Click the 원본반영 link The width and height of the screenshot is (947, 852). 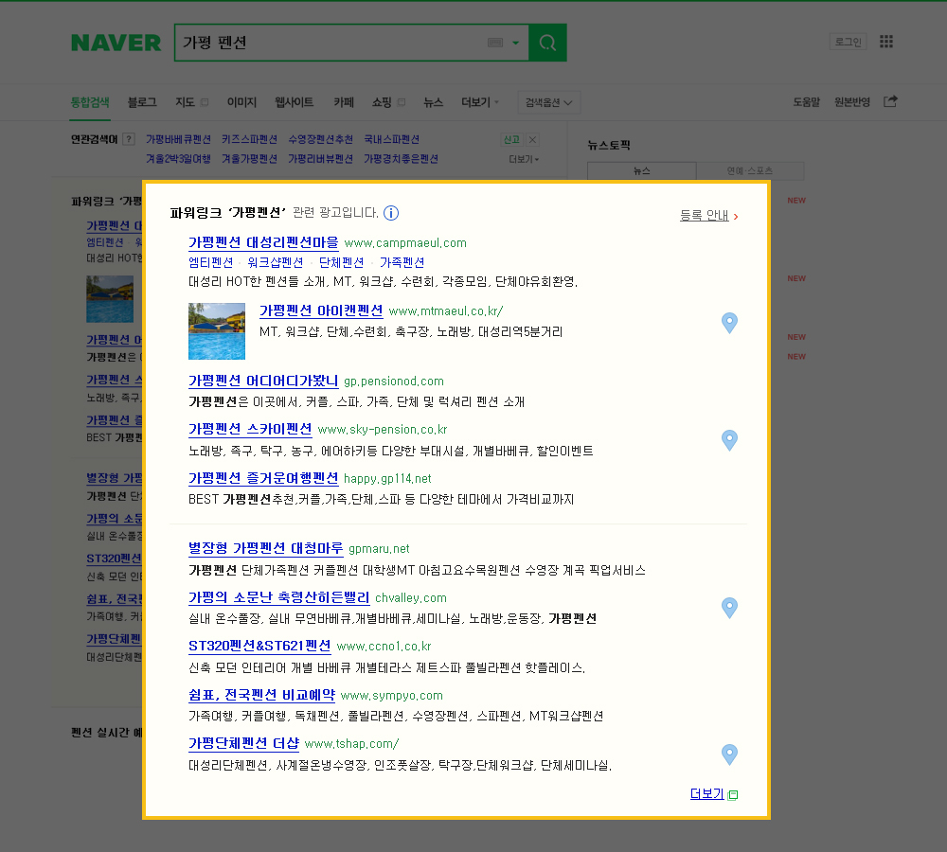tap(852, 102)
